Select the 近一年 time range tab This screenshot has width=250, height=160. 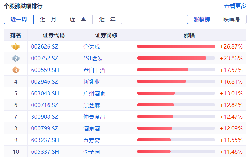[107, 19]
